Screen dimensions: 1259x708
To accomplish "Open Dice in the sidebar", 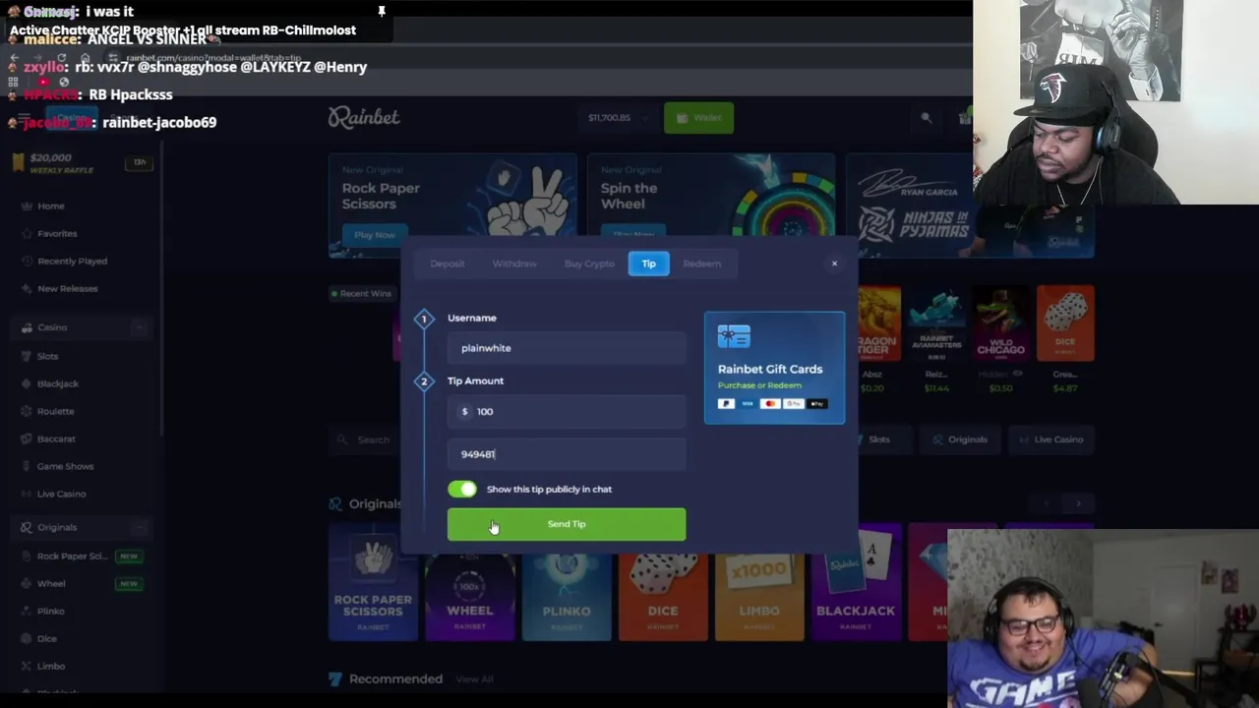I will [x=46, y=639].
